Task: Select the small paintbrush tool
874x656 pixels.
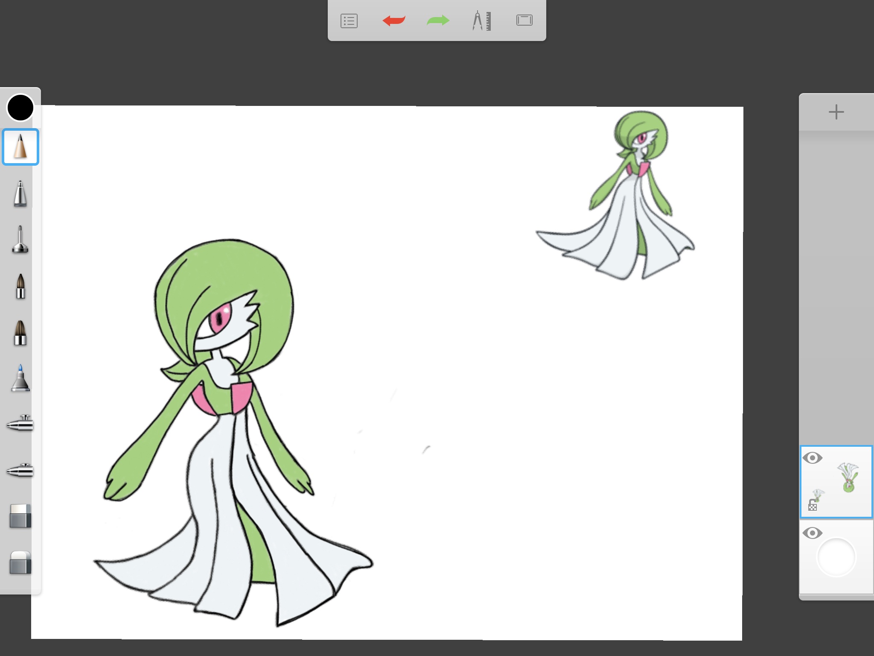Action: tap(20, 286)
